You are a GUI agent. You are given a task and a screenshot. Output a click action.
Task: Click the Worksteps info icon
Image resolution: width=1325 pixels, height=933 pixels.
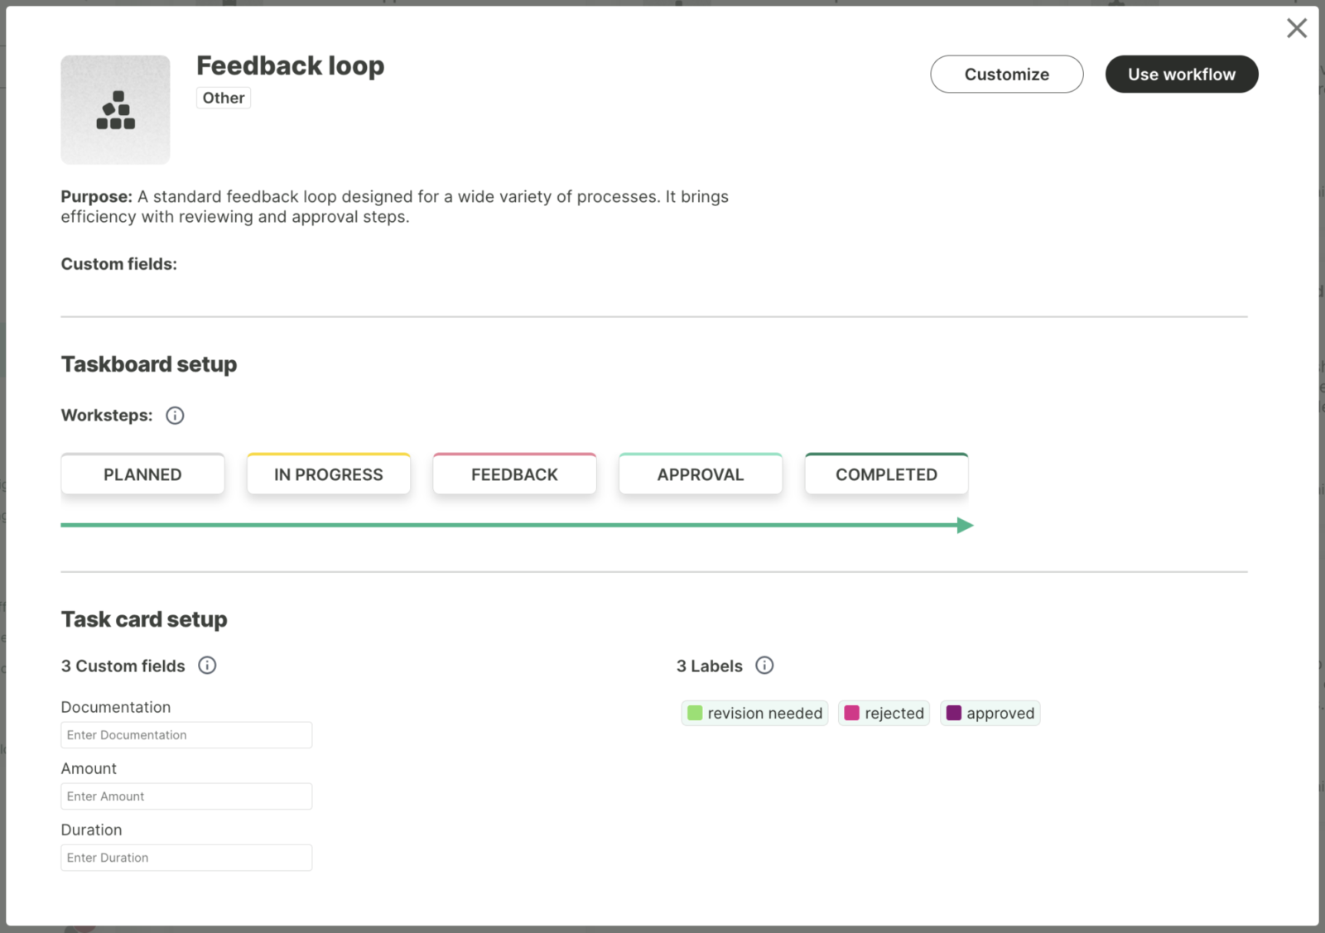tap(175, 416)
